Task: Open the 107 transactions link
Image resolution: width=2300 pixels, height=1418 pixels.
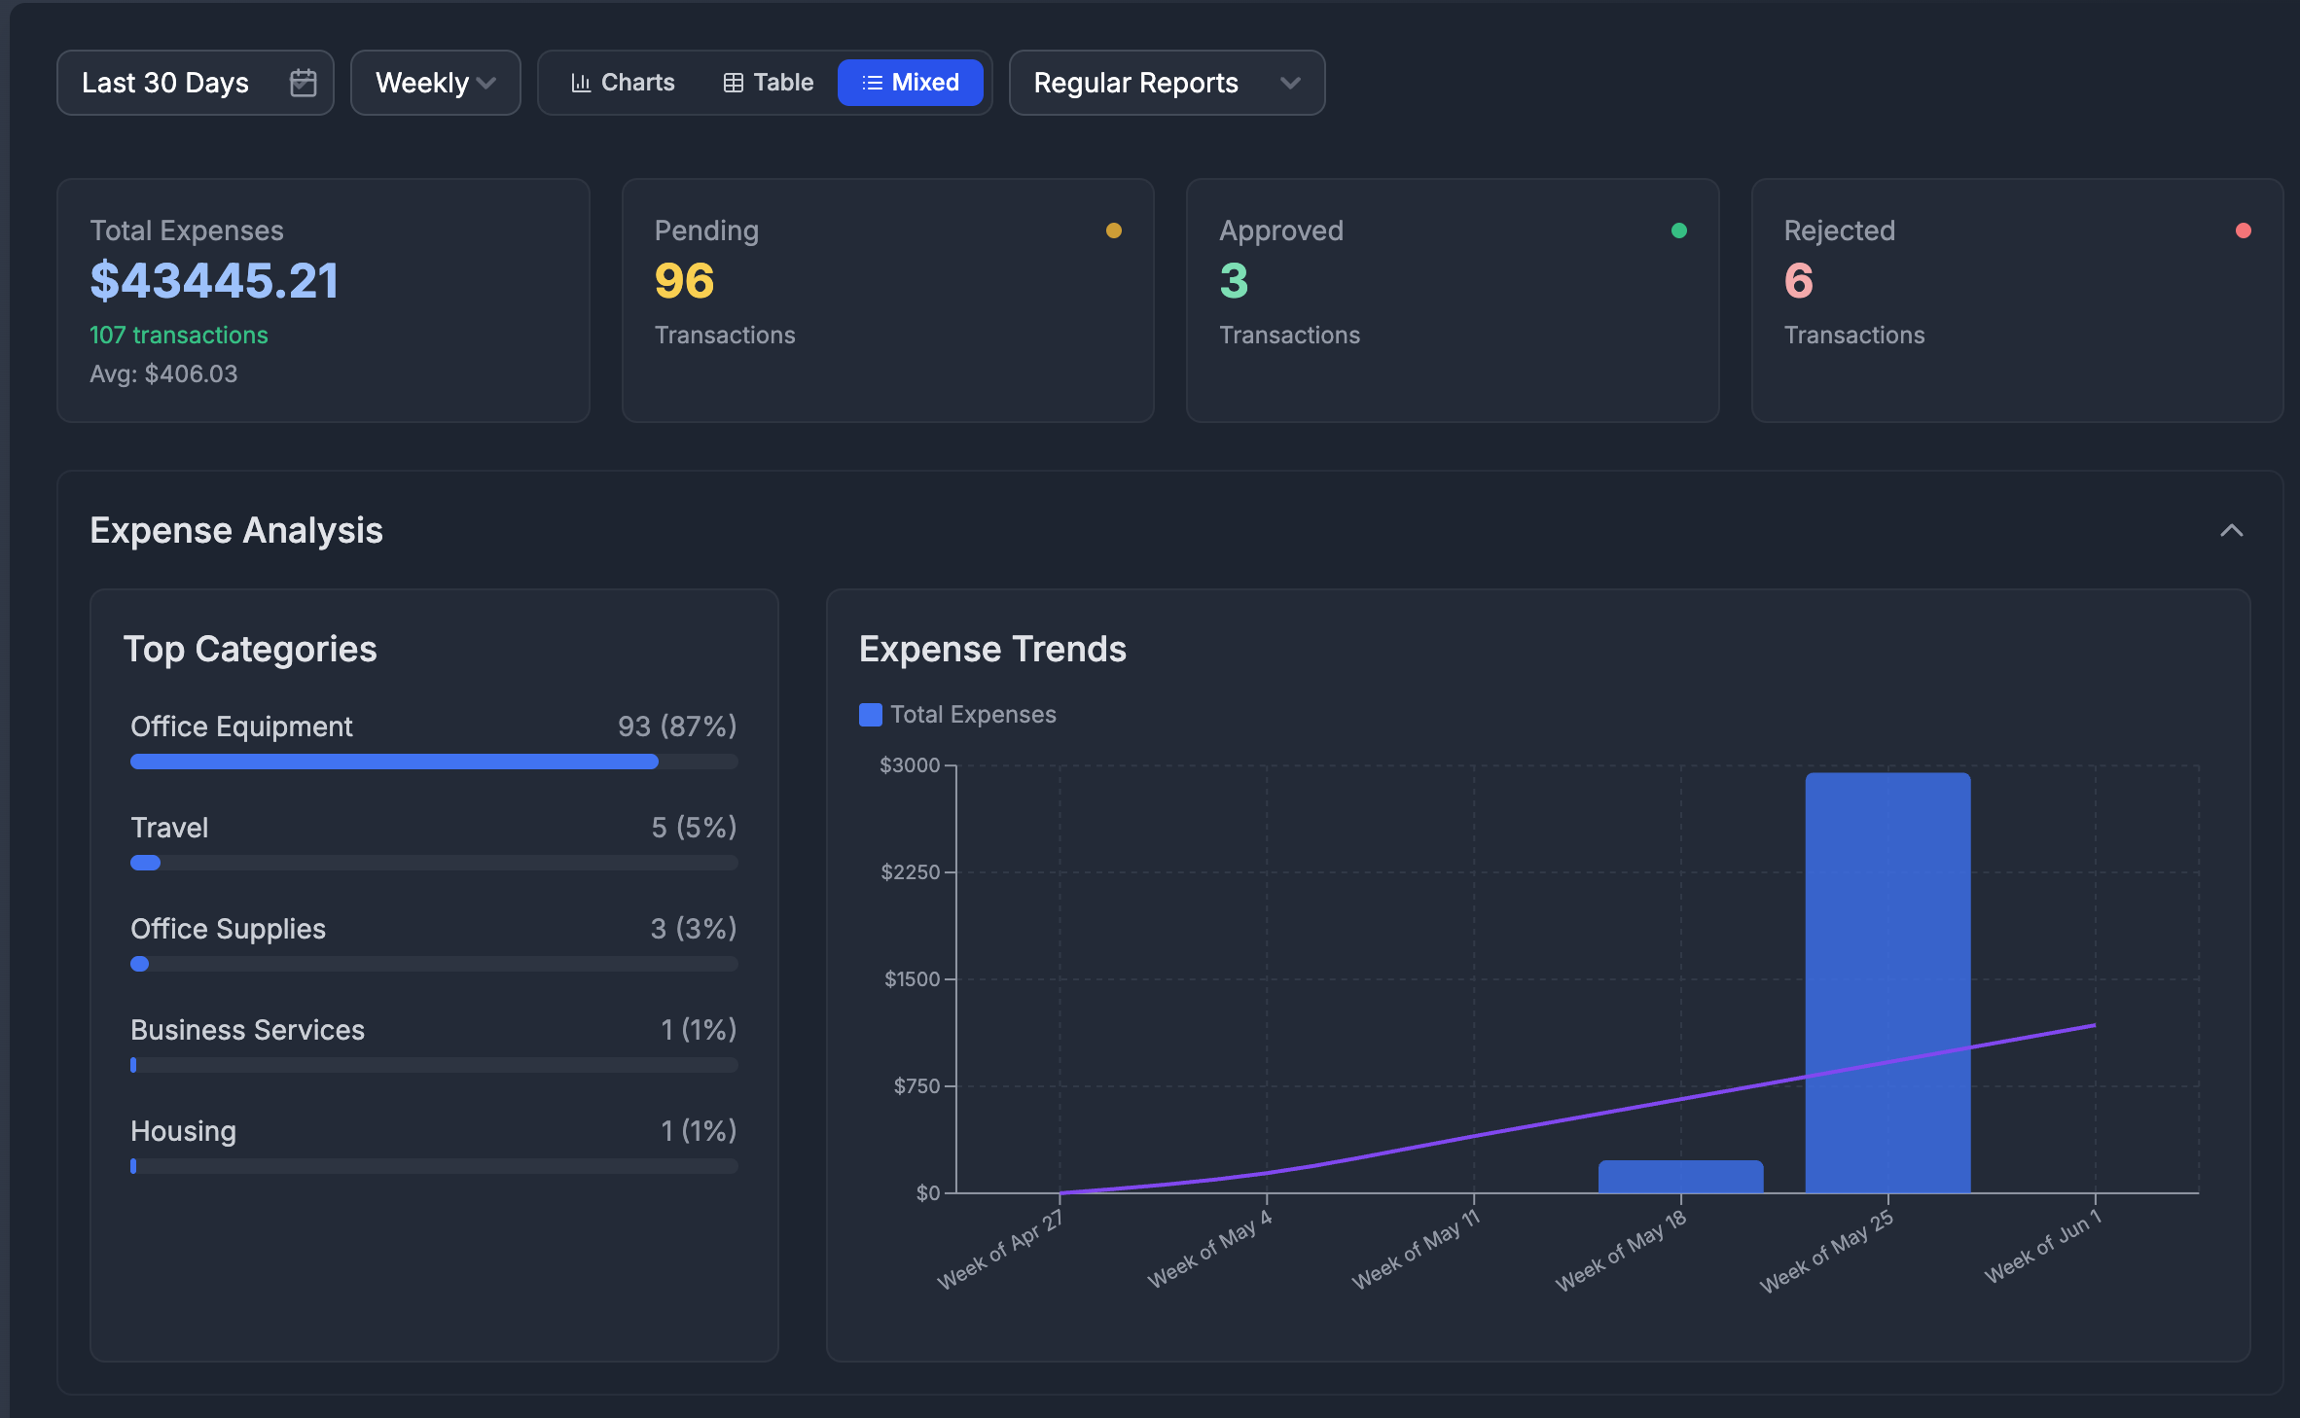Action: 179,335
